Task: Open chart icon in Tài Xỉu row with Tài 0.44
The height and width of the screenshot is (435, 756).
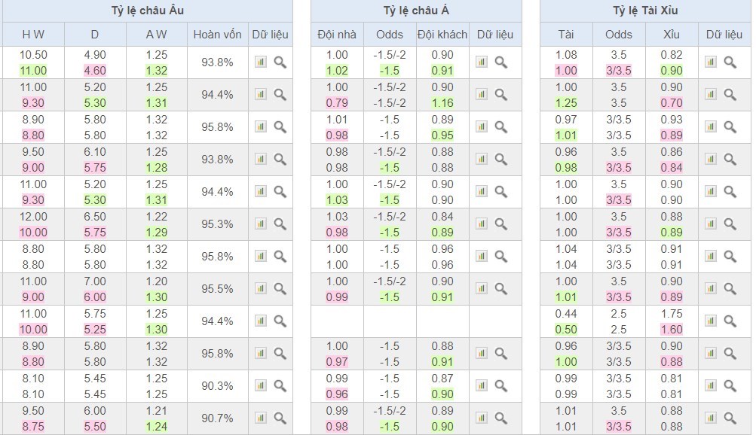Action: pos(710,321)
